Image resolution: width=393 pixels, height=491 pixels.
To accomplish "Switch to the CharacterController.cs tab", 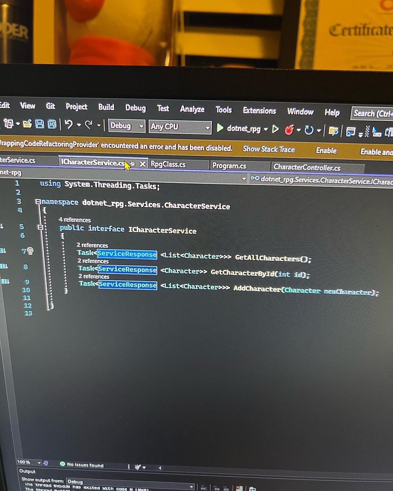I will pyautogui.click(x=317, y=167).
